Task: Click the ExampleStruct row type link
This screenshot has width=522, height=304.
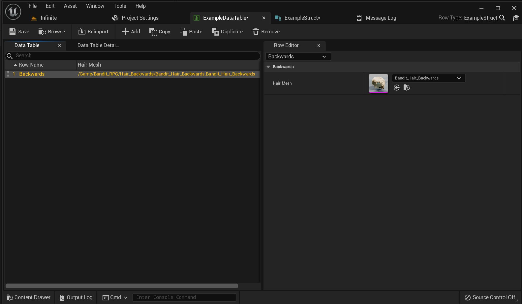Action: coord(480,18)
